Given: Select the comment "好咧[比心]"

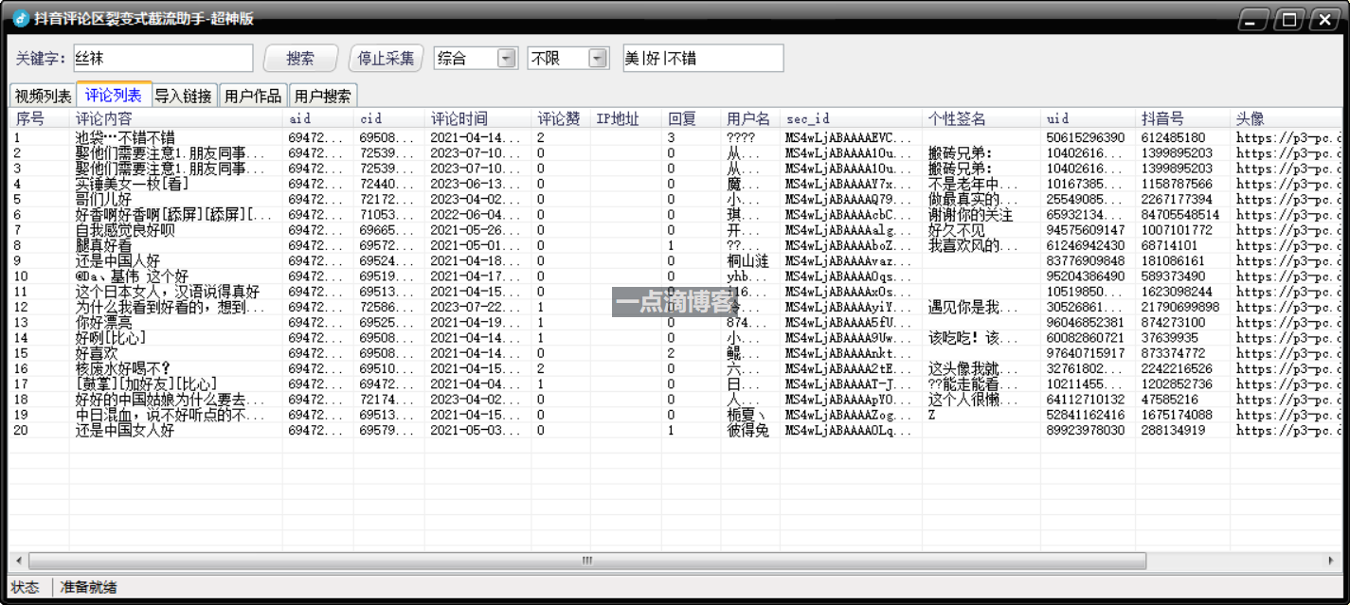Looking at the screenshot, I should (111, 338).
